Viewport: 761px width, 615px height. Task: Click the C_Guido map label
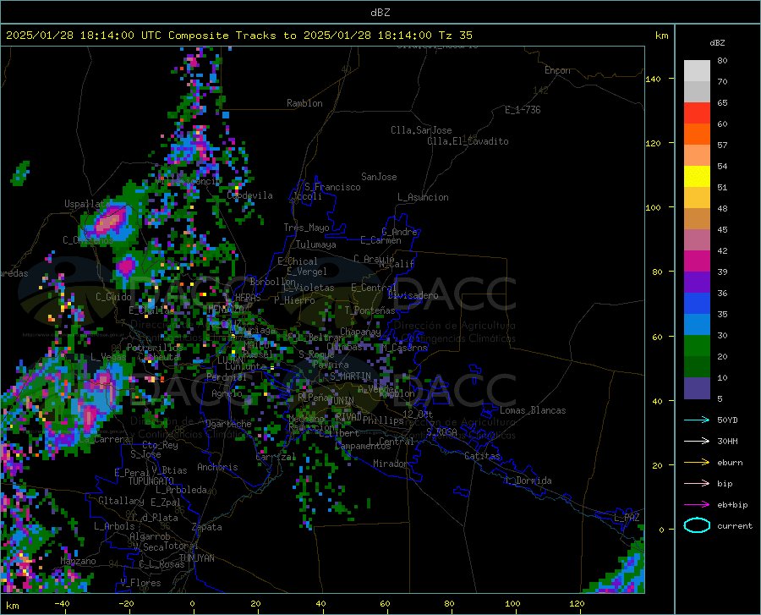(x=113, y=297)
